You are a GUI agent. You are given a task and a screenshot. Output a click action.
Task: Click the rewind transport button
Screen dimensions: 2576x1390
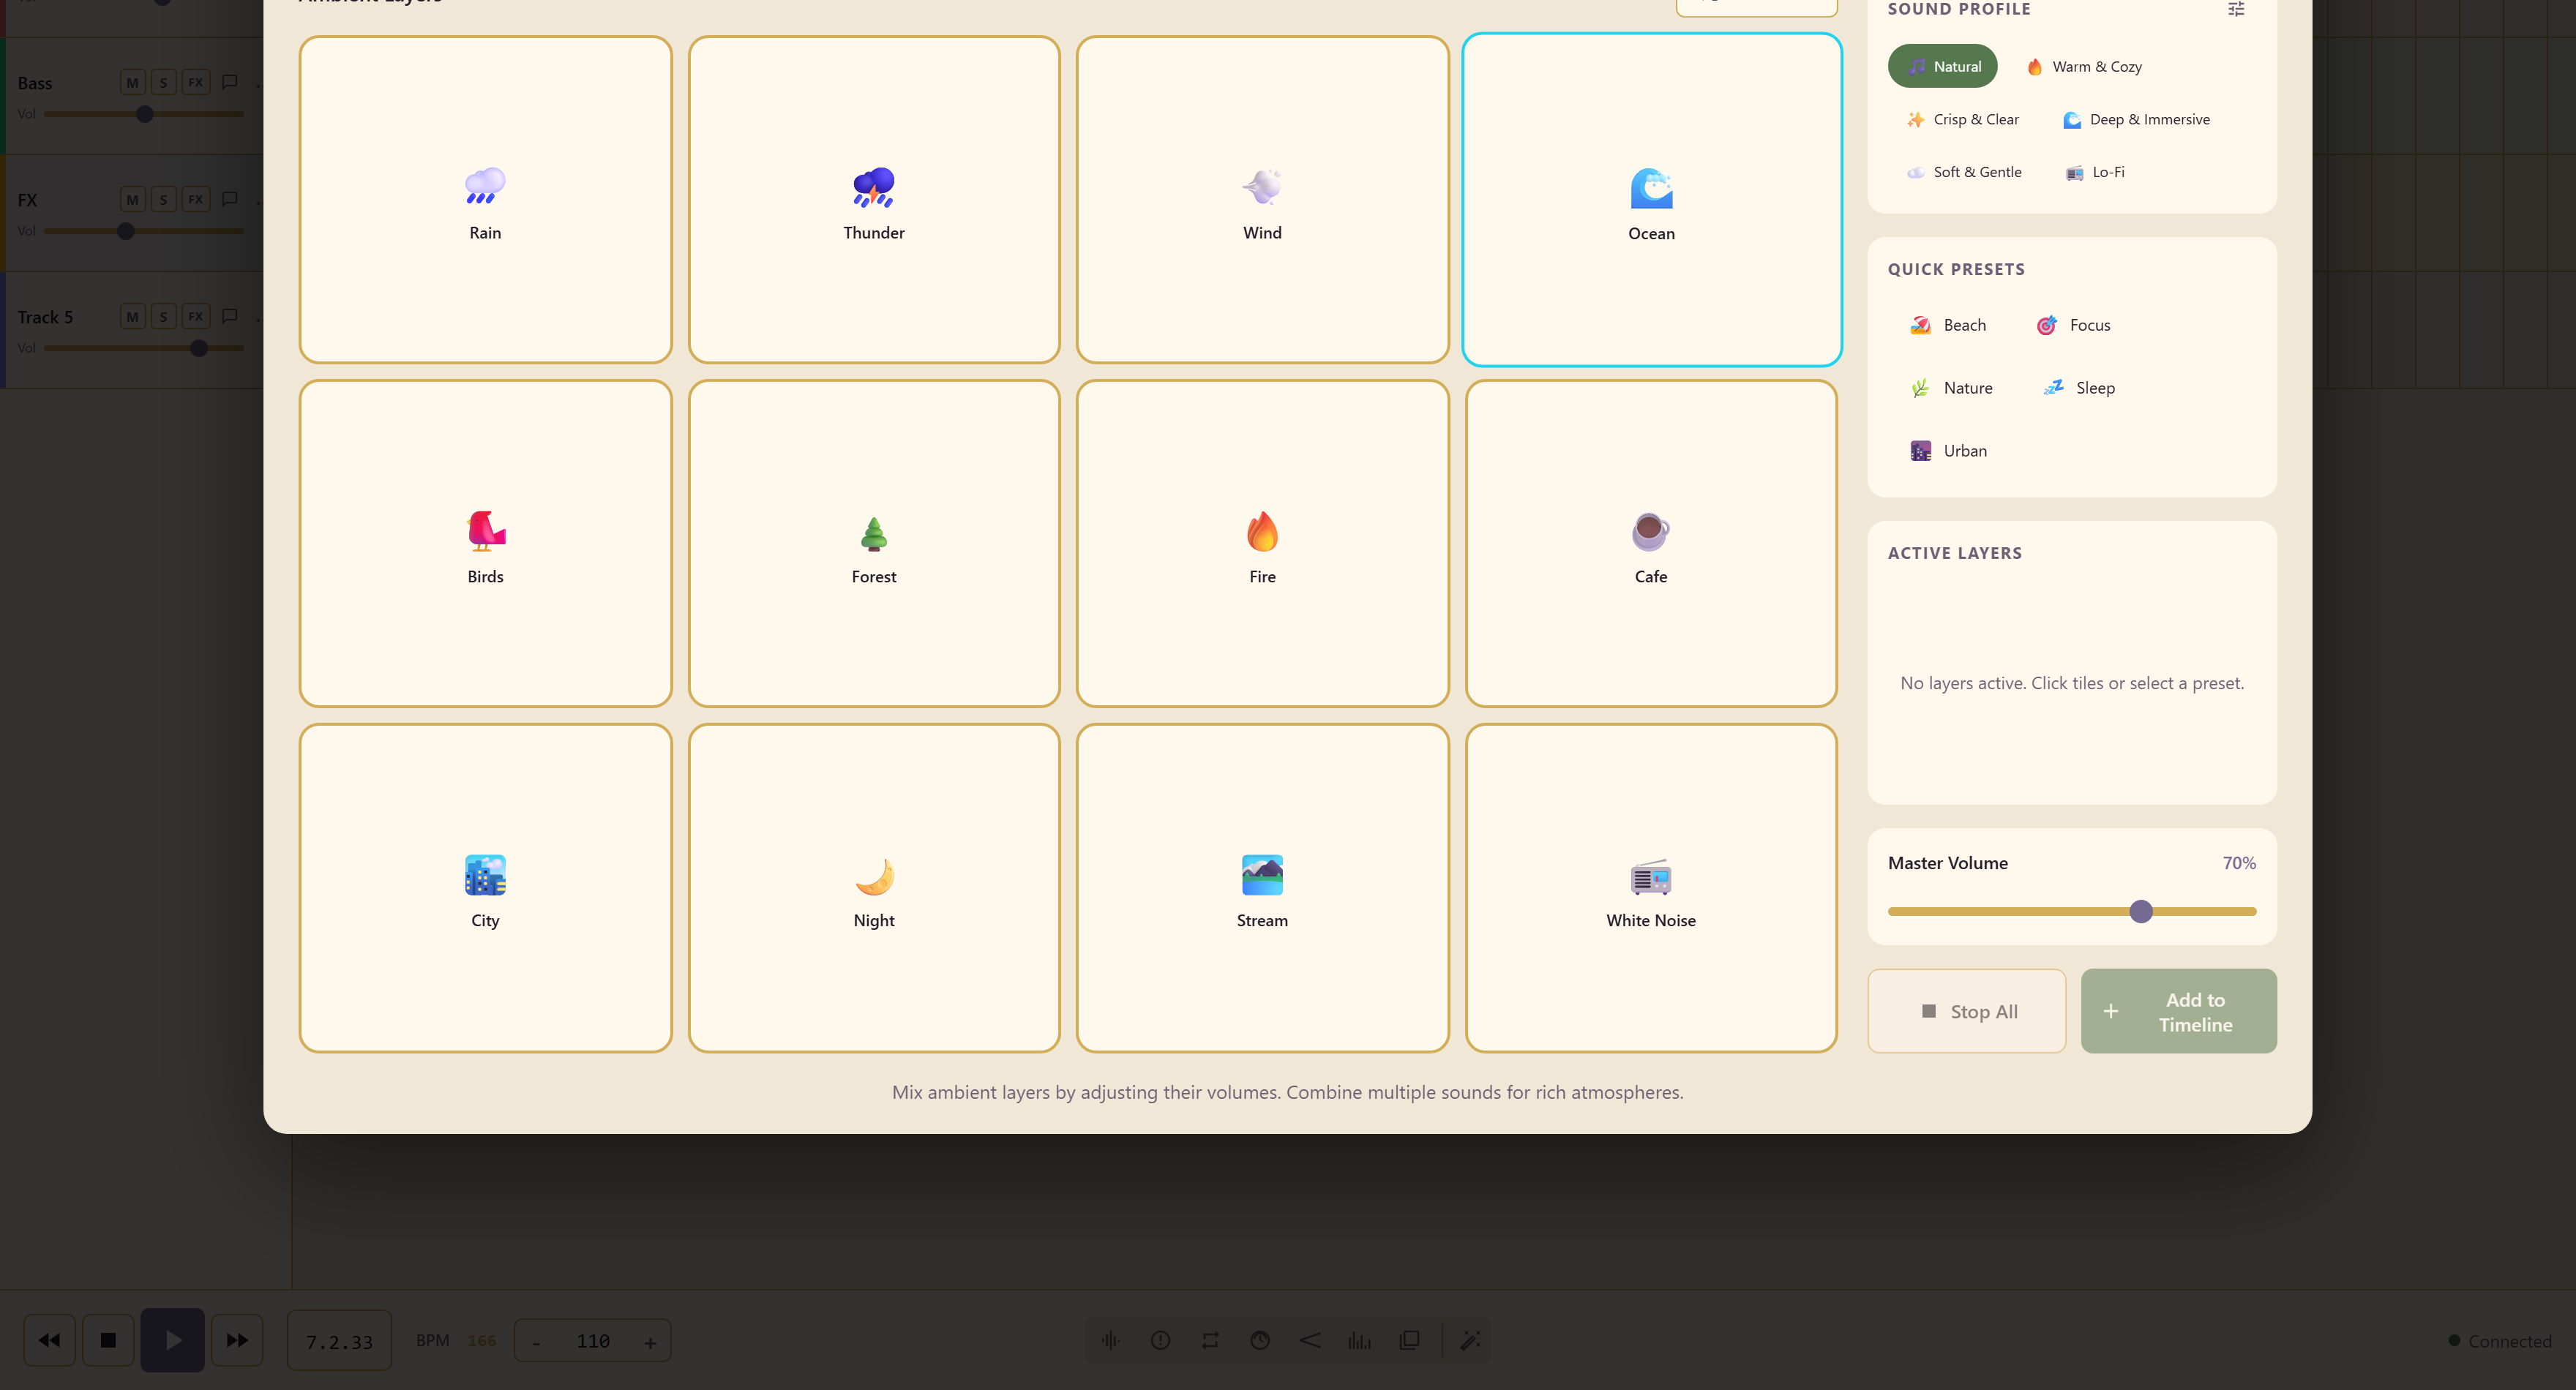click(x=49, y=1340)
